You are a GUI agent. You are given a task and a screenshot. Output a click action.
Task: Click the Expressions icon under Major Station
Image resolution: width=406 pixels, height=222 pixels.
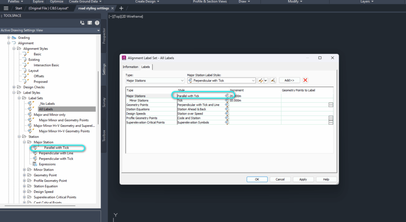click(35, 164)
